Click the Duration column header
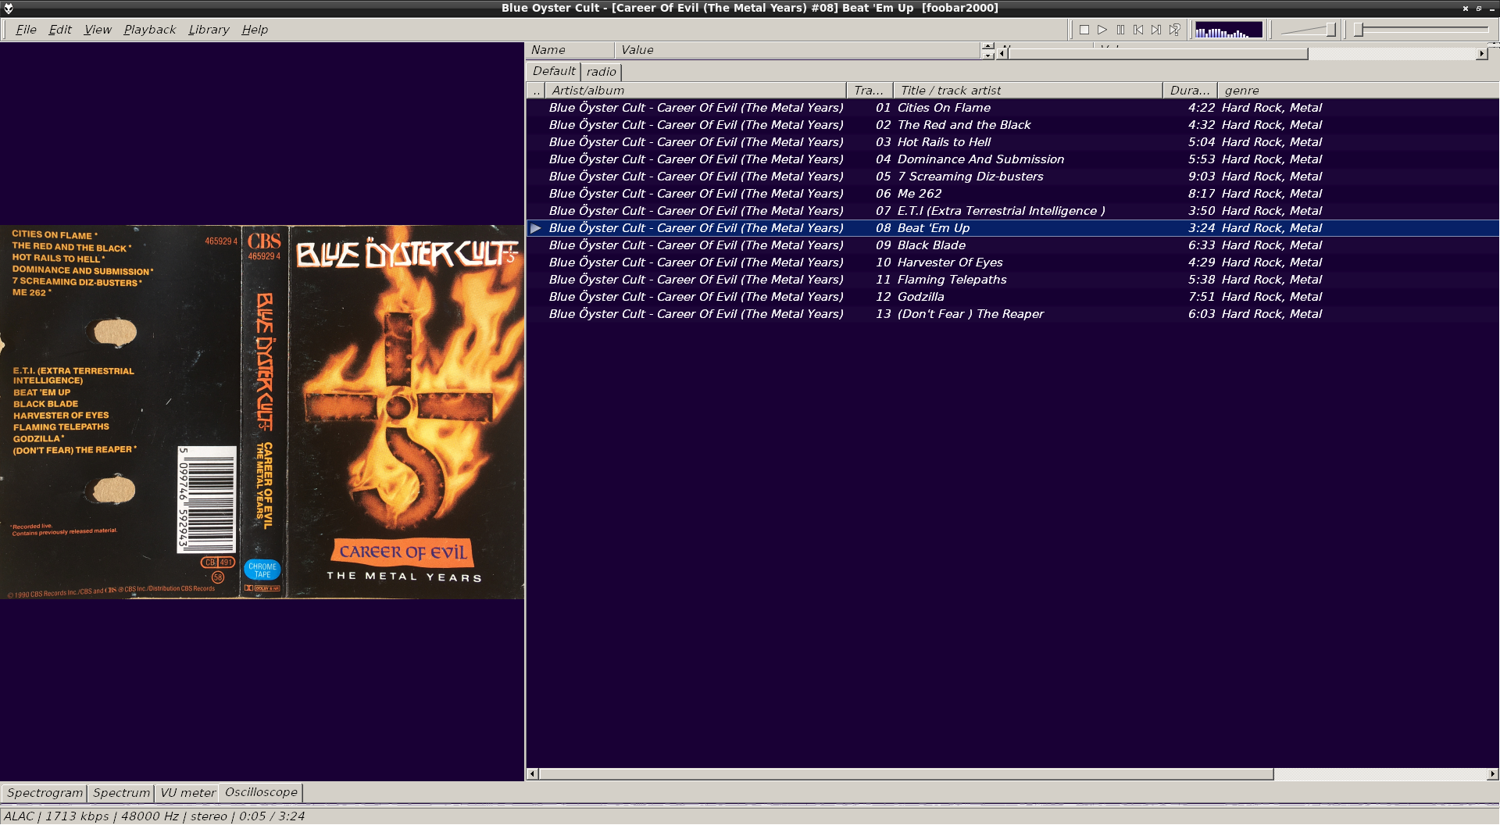The image size is (1500, 825). pyautogui.click(x=1190, y=91)
